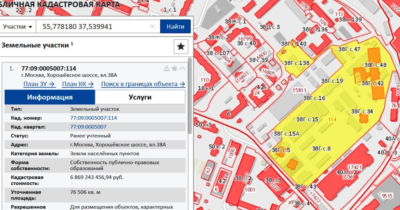
Task: Open cadastral quarter 77:09:0005007 link
Action: [x=88, y=127]
